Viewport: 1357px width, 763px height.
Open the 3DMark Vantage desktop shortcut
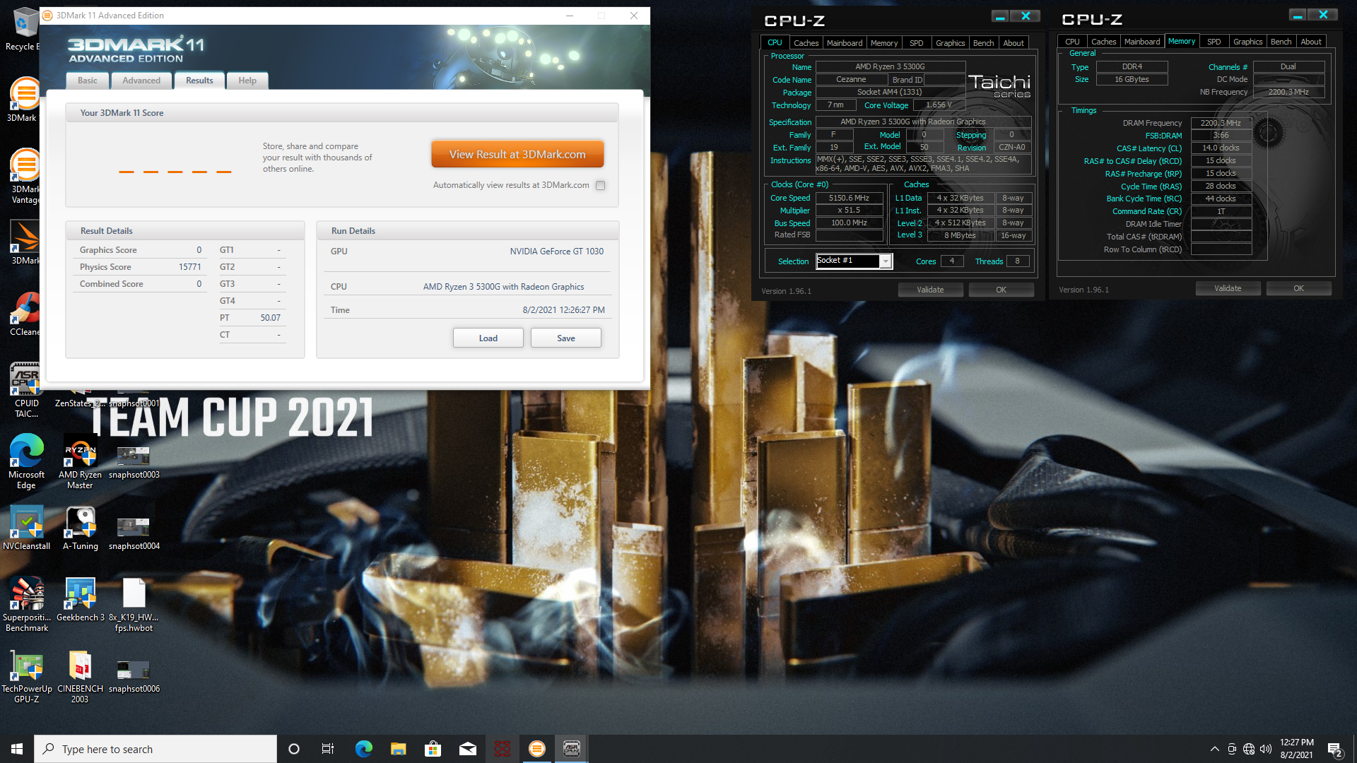pyautogui.click(x=25, y=177)
